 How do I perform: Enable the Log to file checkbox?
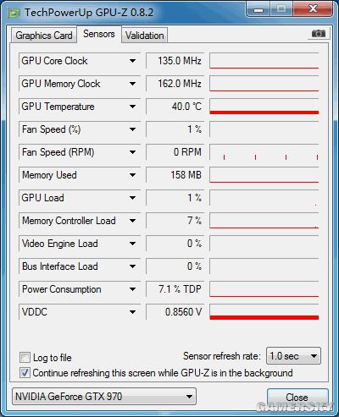(25, 357)
